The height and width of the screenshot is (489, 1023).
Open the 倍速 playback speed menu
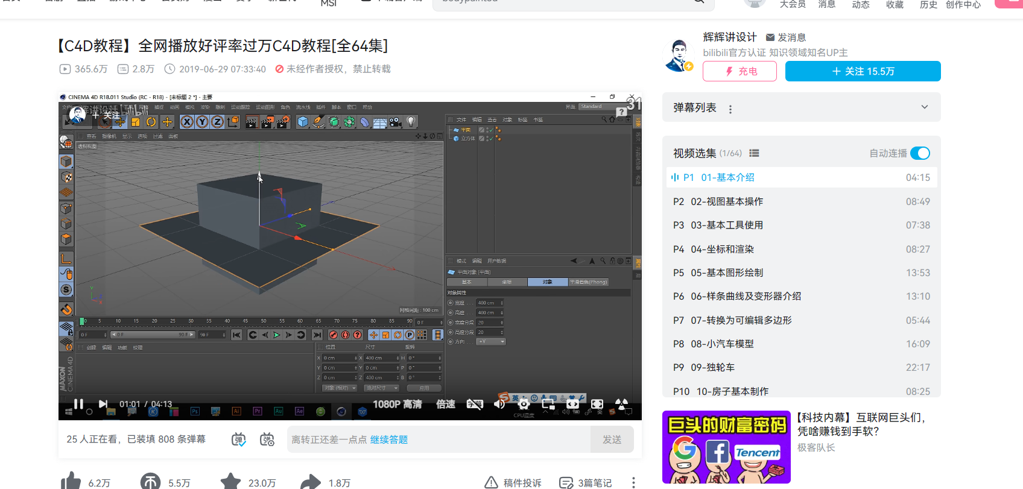click(446, 404)
